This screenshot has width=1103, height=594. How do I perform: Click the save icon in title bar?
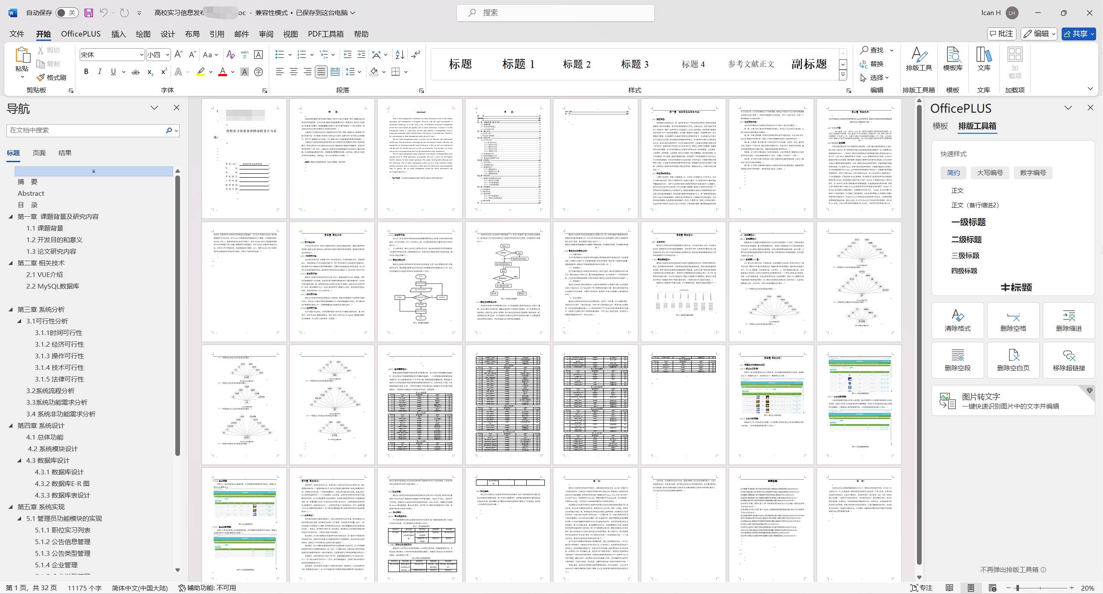[x=89, y=12]
